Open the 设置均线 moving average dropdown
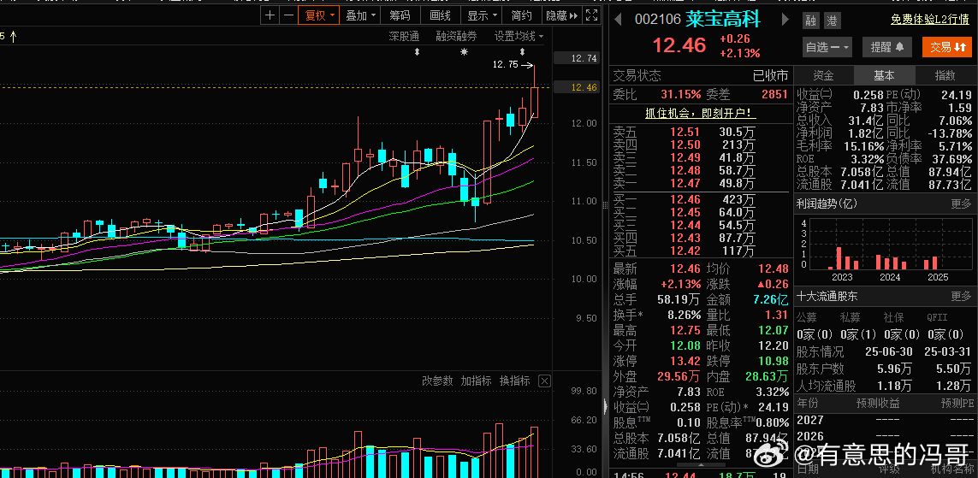The height and width of the screenshot is (478, 978). (519, 37)
